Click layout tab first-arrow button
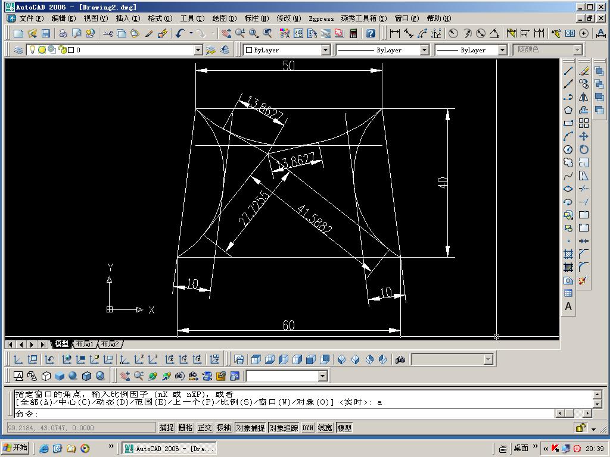The width and height of the screenshot is (610, 457). (10, 345)
